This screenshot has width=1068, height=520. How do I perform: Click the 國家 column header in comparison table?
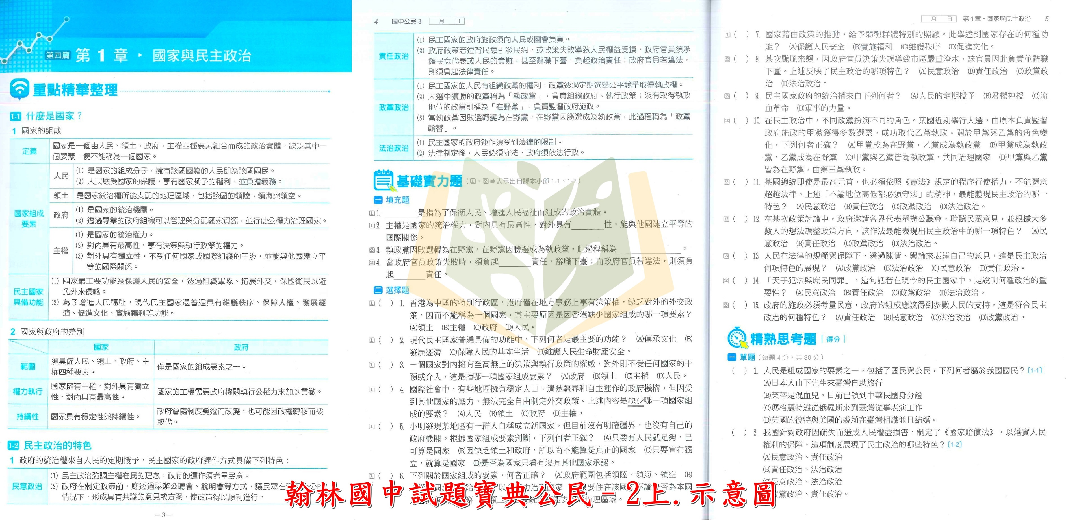(101, 347)
